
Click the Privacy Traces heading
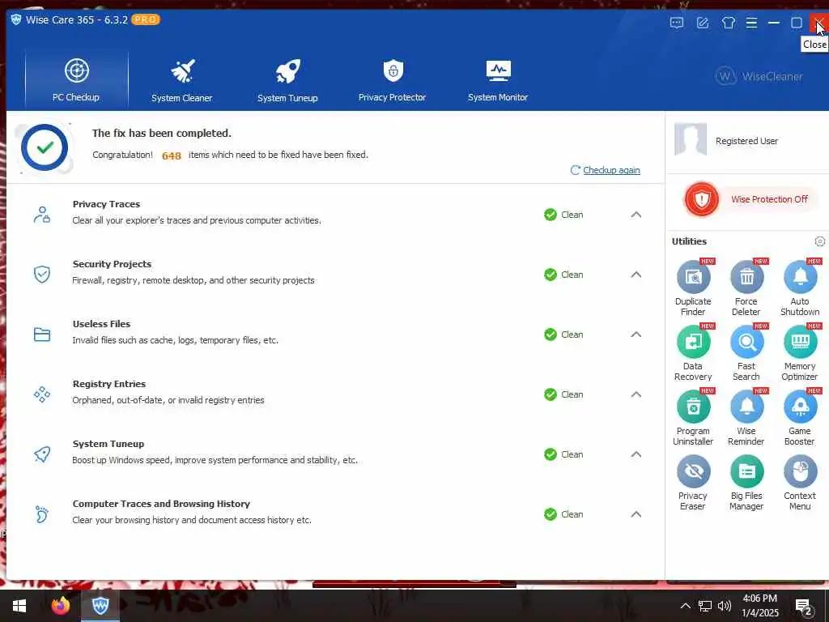(x=106, y=204)
